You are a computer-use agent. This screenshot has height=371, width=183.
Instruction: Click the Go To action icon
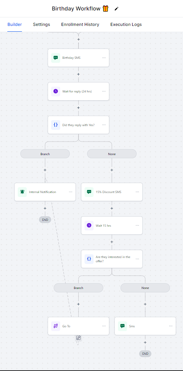click(55, 326)
